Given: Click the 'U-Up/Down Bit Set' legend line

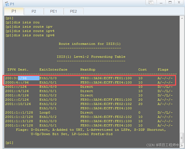Looking at the screenshot, I should [72, 134].
